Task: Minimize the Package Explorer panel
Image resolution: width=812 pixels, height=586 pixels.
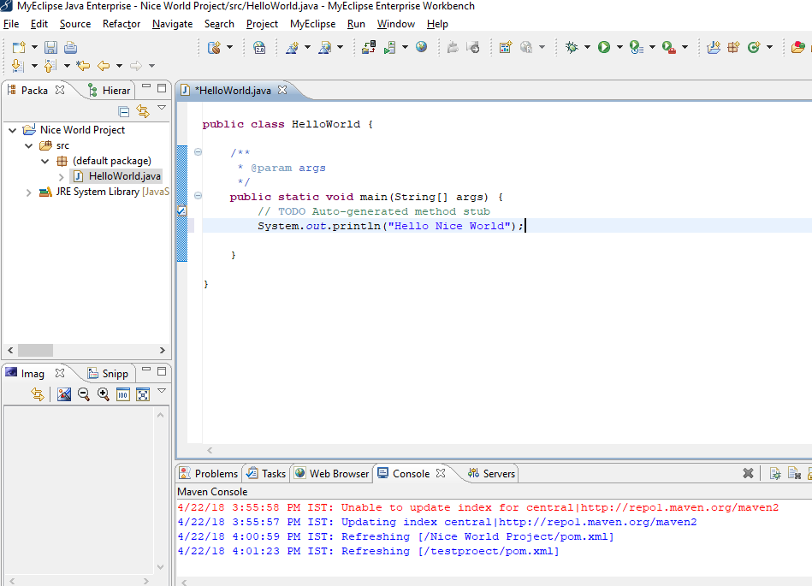Action: 146,87
